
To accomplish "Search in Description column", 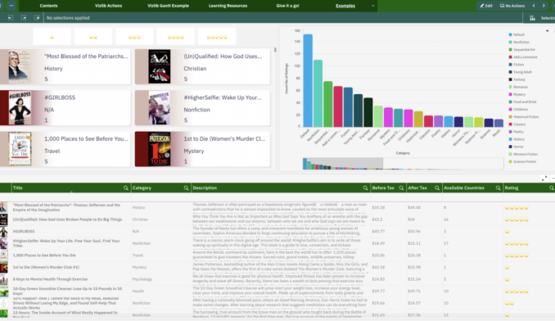I will click(365, 188).
